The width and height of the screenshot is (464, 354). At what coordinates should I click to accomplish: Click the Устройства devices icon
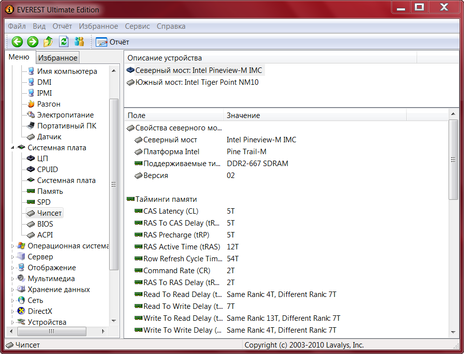21,321
